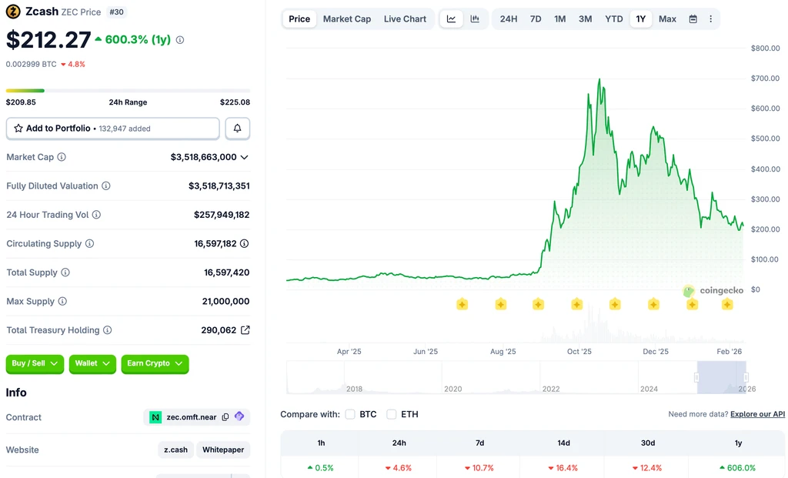
Task: Click Add to Portfolio button
Action: (112, 129)
